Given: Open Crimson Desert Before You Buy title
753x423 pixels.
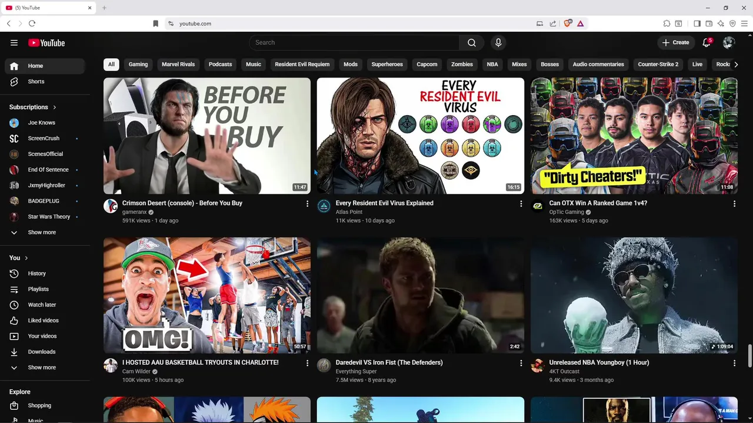Looking at the screenshot, I should (182, 203).
